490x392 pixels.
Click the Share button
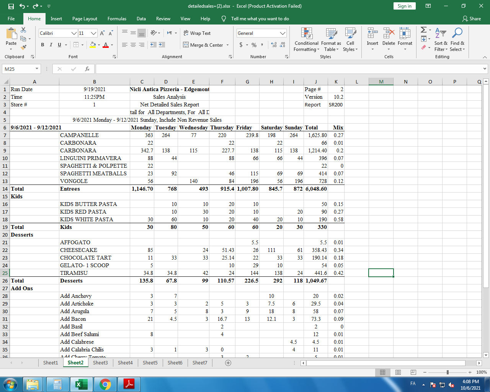pos(471,18)
